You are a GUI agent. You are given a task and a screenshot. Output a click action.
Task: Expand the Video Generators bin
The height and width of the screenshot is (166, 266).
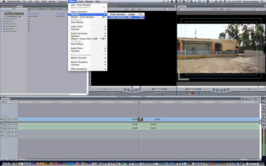2,24
